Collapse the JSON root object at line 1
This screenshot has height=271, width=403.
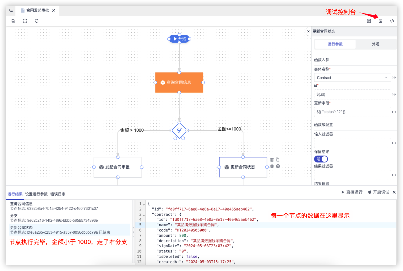(144, 204)
